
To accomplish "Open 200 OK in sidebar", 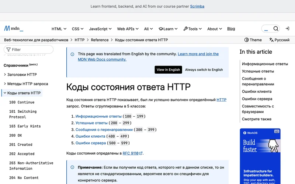I will pos(15,135).
